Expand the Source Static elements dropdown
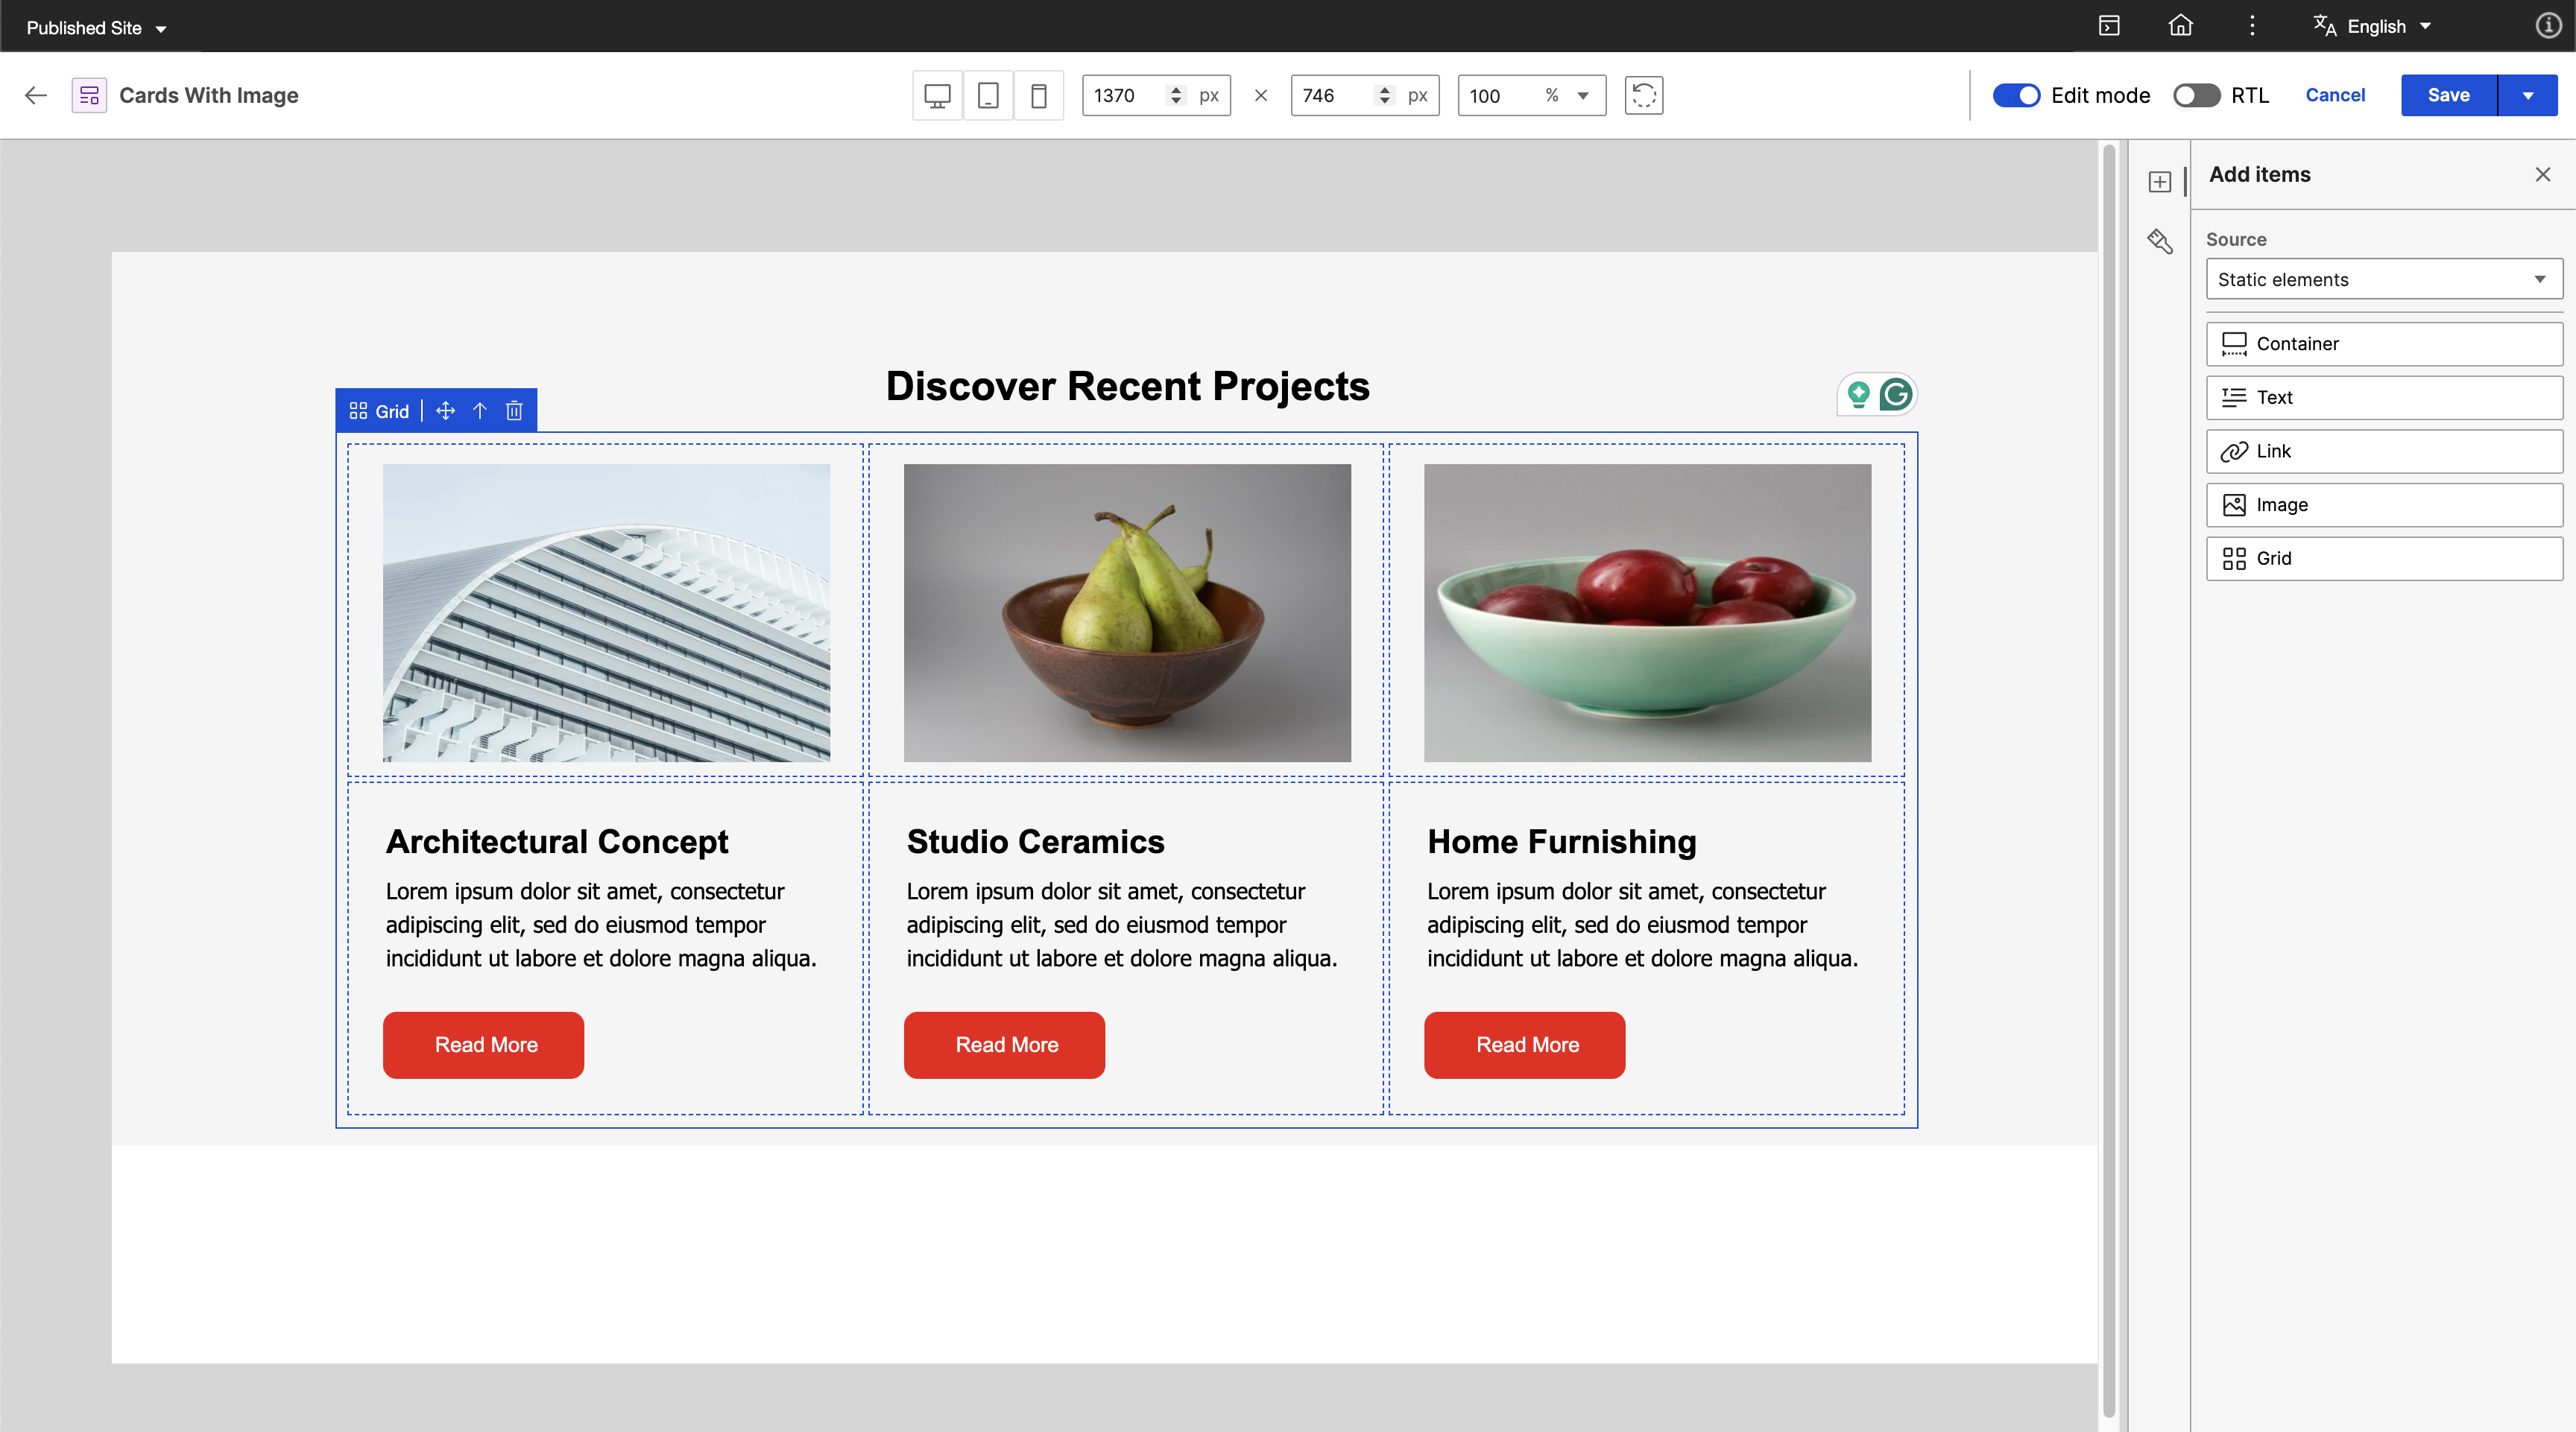This screenshot has height=1432, width=2576. point(2383,280)
